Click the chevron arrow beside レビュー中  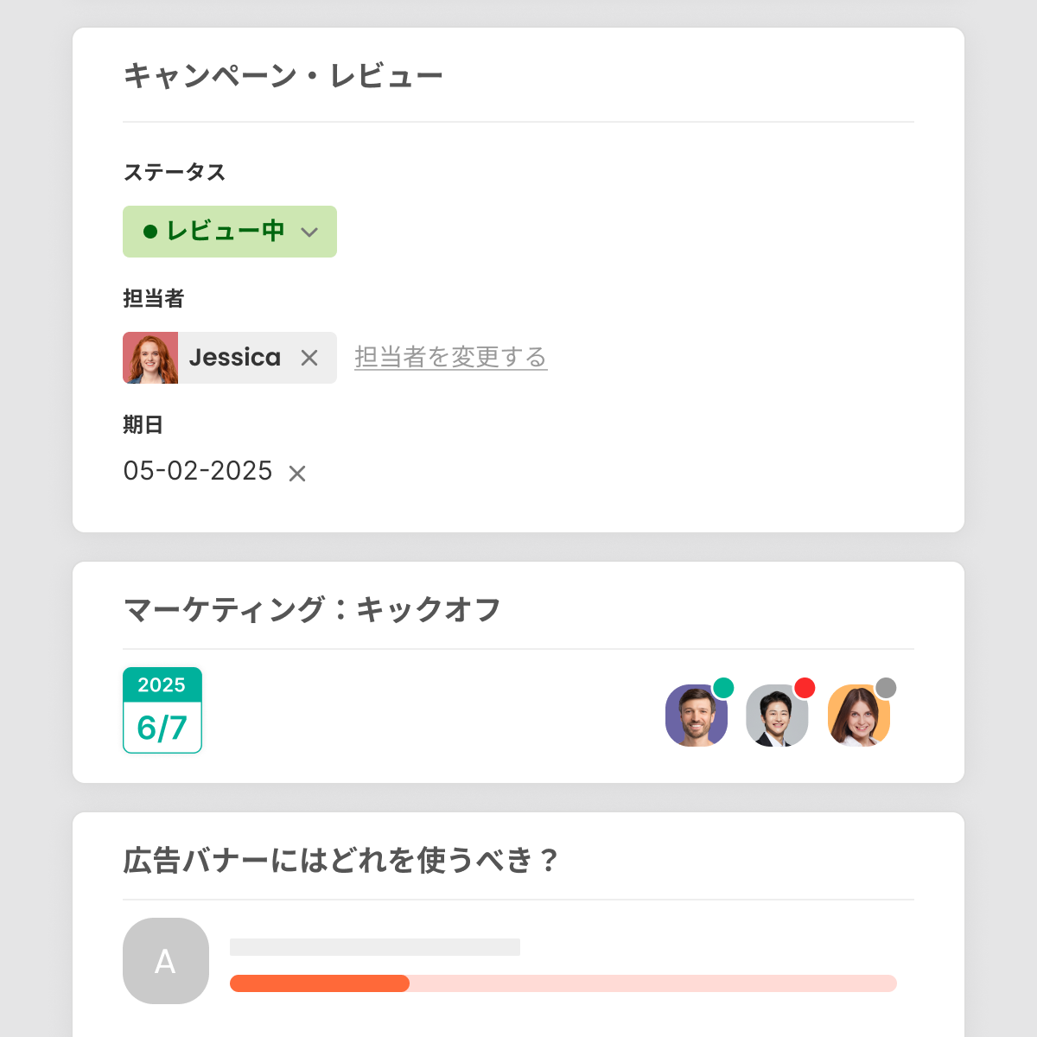tap(309, 232)
